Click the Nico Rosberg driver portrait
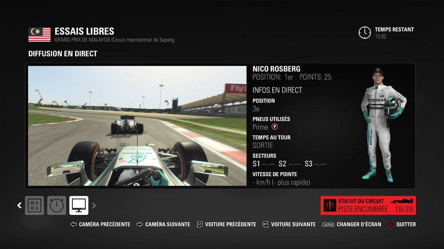The image size is (444, 249). click(383, 124)
